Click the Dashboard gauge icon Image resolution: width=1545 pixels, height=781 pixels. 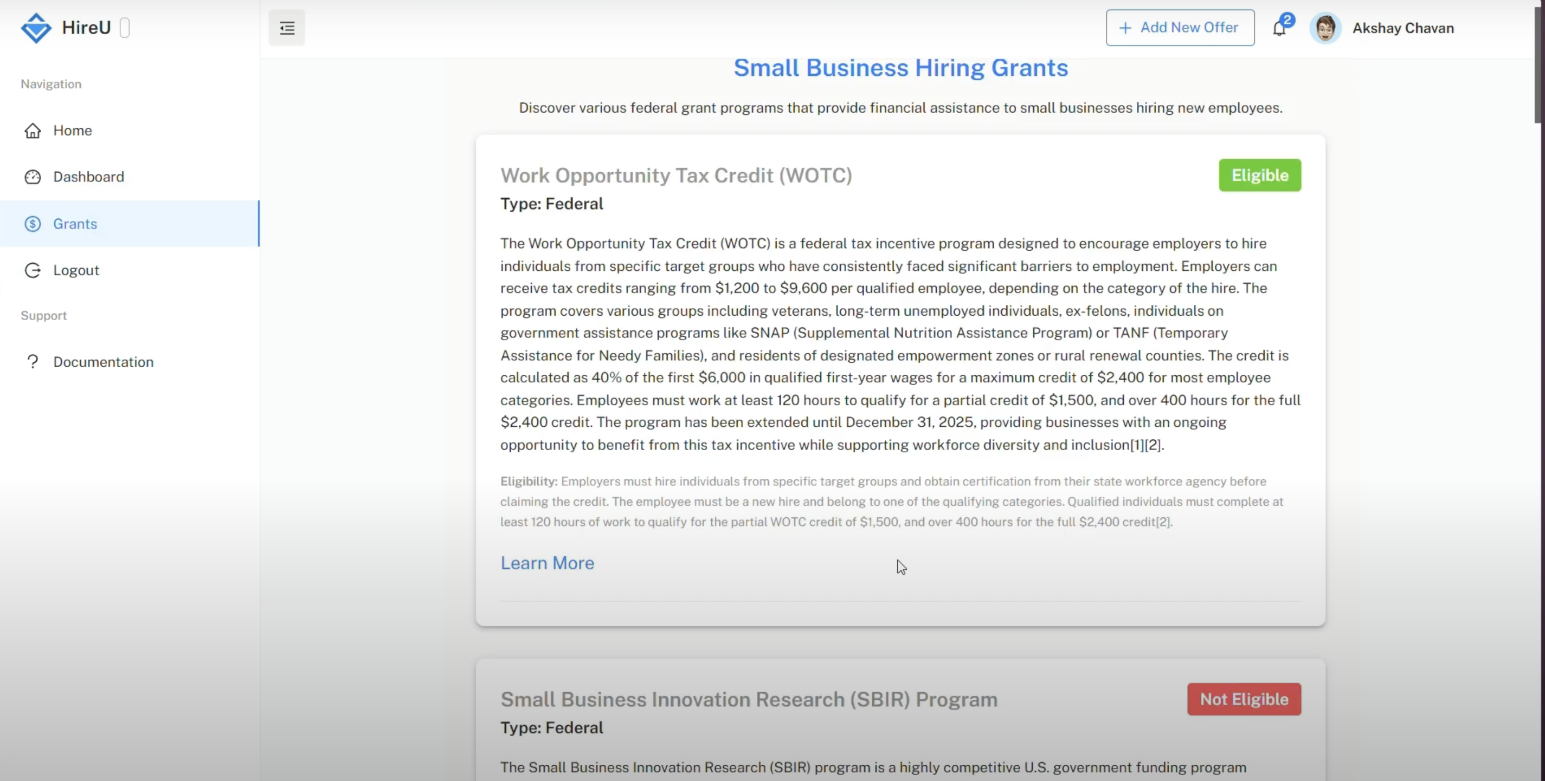coord(33,177)
